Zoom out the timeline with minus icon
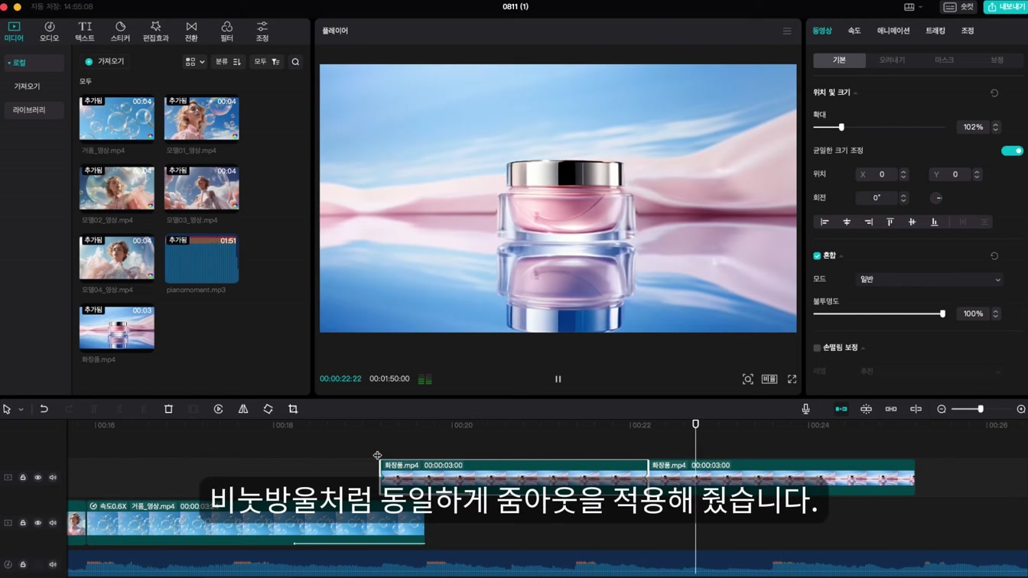This screenshot has width=1028, height=578. tap(942, 409)
